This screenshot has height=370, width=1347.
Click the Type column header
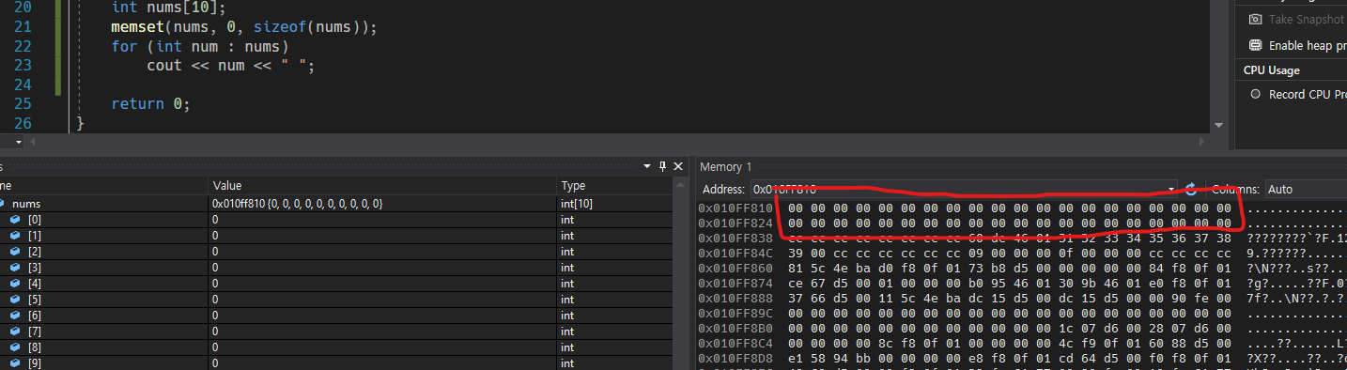pyautogui.click(x=615, y=186)
